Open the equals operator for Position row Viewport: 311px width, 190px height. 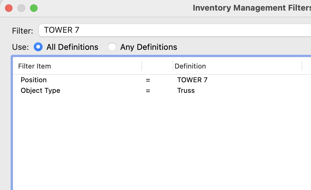148,80
